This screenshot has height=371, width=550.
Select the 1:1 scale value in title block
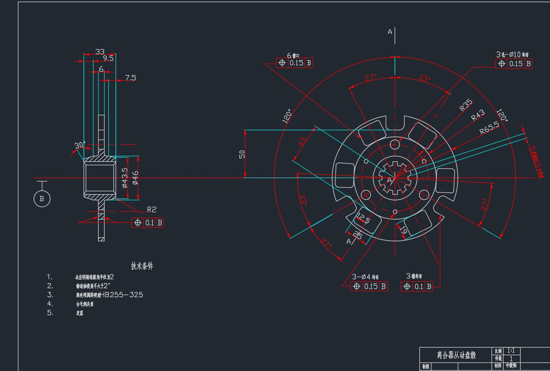(x=511, y=351)
